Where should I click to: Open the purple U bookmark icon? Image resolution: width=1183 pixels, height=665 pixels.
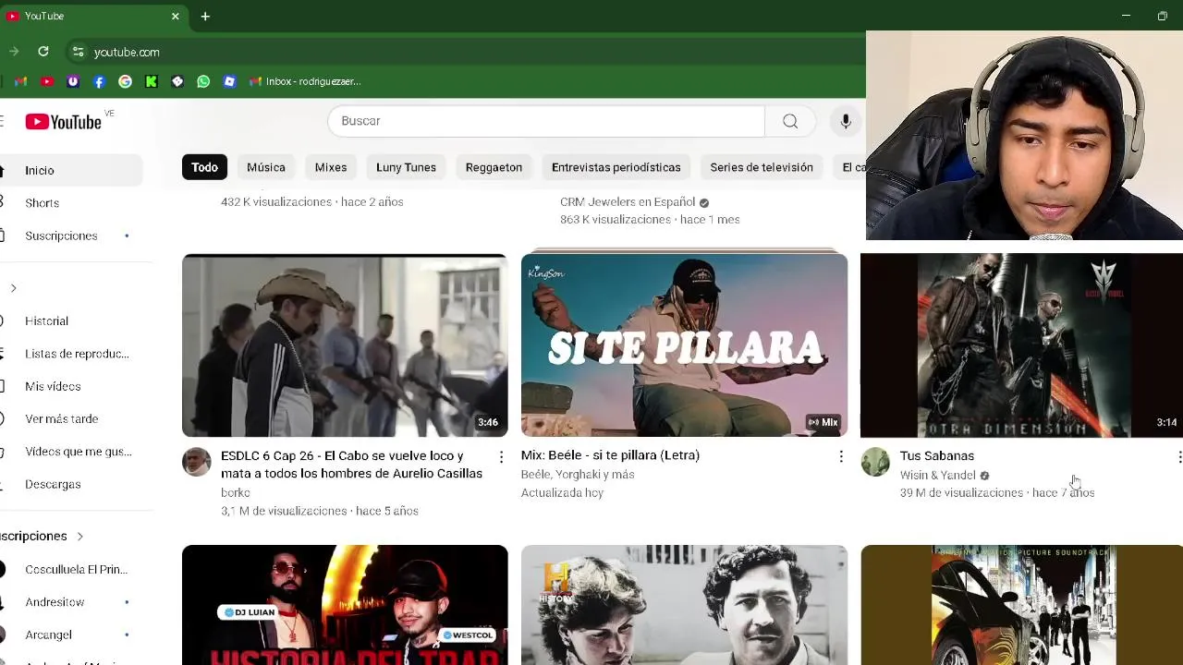73,81
